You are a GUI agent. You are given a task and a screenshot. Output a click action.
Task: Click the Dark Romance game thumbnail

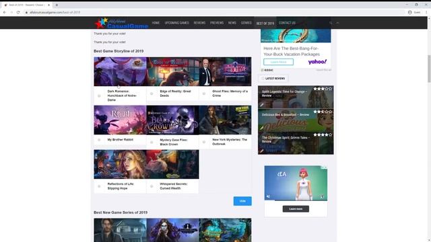120,72
